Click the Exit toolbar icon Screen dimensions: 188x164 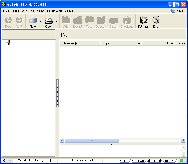155,21
